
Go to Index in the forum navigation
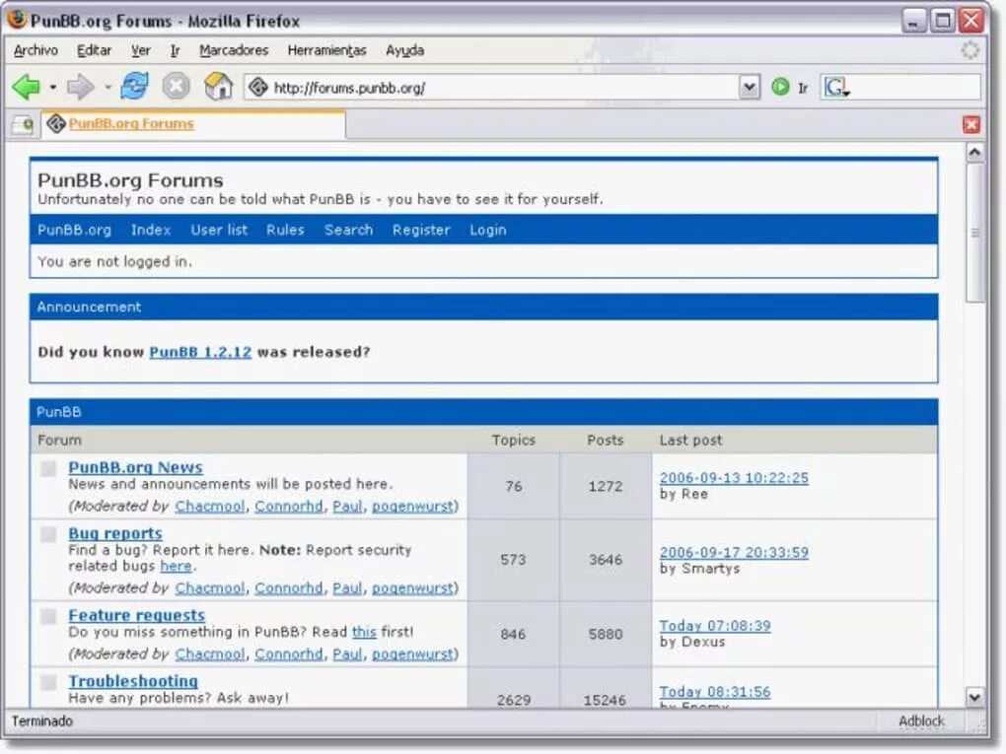coord(151,230)
